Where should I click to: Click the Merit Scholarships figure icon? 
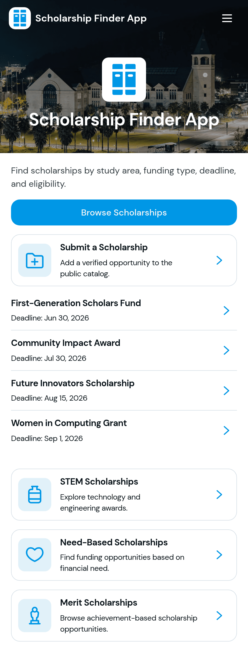click(35, 616)
